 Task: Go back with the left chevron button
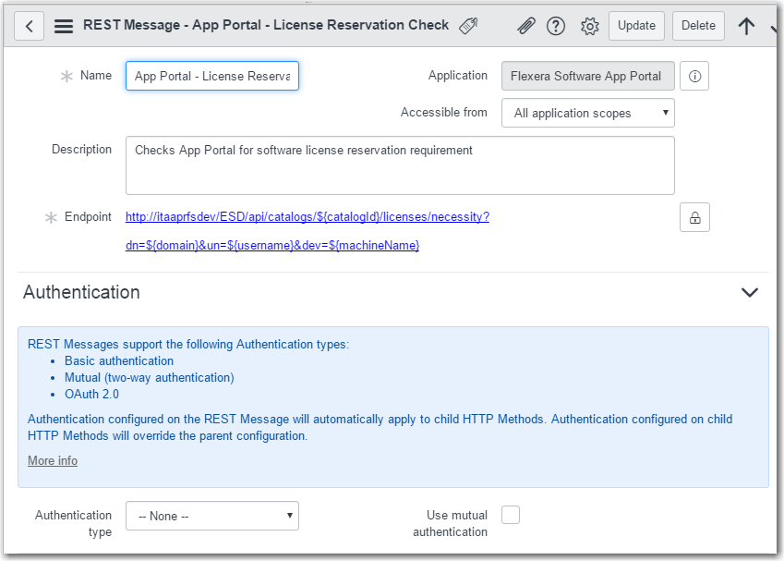29,26
